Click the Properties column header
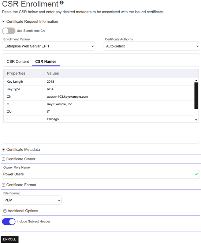Screen dimensions: 201x243 pyautogui.click(x=16, y=73)
